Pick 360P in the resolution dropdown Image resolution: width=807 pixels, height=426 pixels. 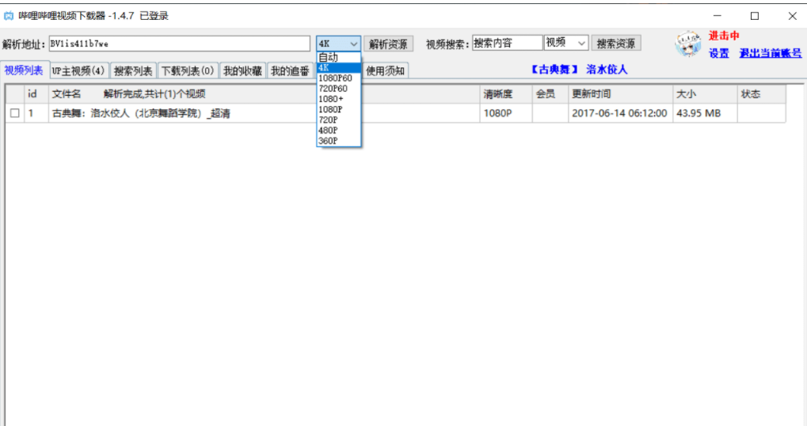coord(328,141)
